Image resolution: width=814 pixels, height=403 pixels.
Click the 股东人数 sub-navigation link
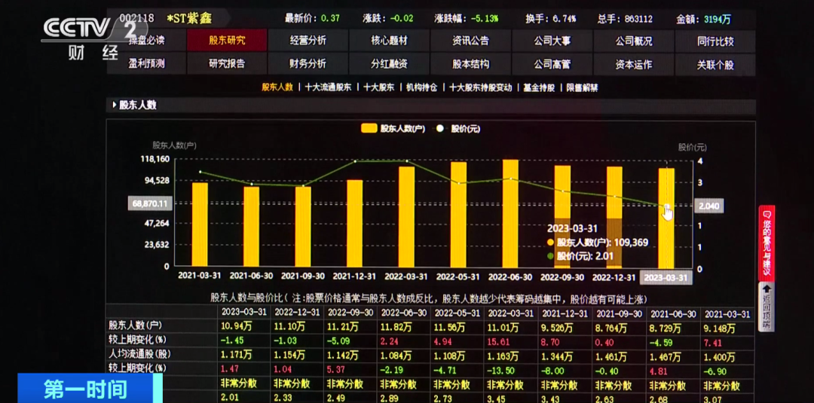point(277,87)
